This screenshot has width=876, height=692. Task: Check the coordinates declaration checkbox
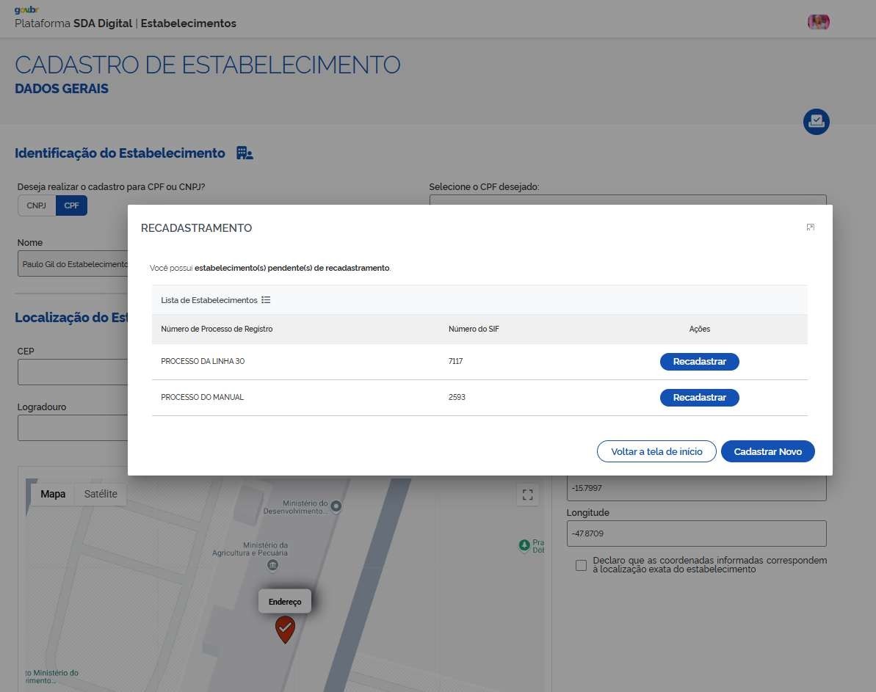582,565
